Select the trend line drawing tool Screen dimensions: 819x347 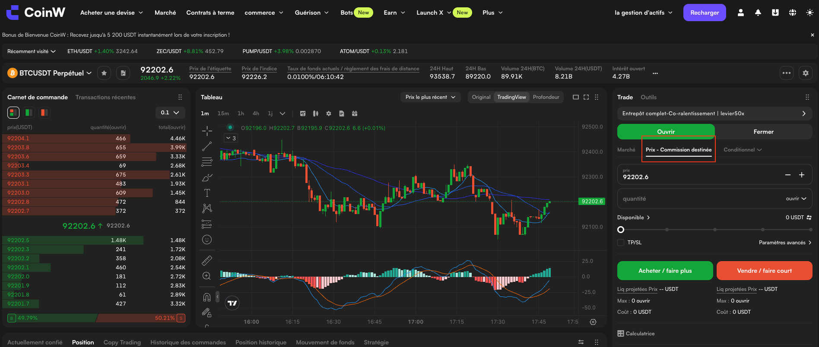pos(207,146)
